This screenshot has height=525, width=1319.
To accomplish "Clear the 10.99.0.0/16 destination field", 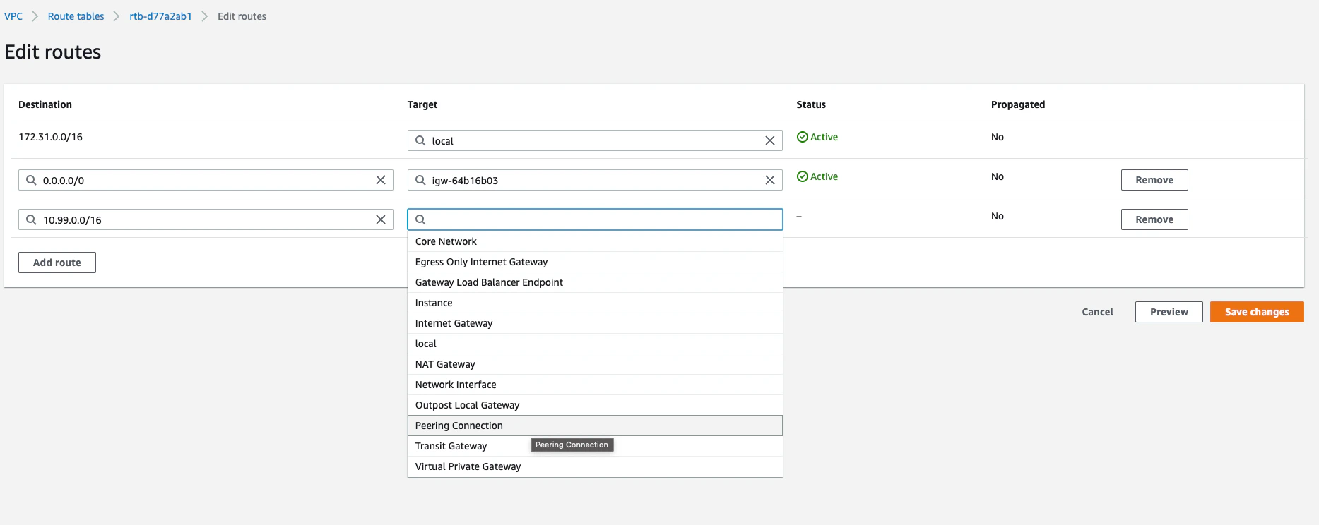I will [381, 219].
